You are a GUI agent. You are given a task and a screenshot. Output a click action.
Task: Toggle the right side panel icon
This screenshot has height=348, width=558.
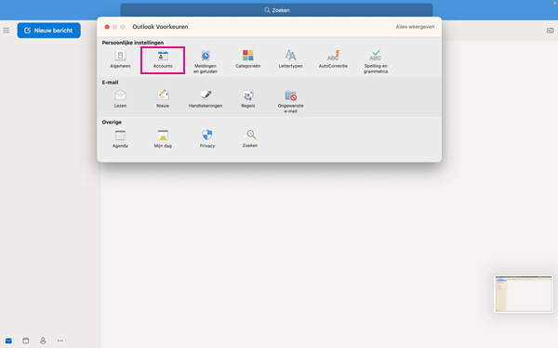(x=551, y=31)
